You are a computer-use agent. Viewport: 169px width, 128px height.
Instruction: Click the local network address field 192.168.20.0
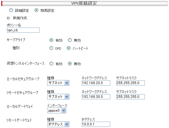(96, 83)
